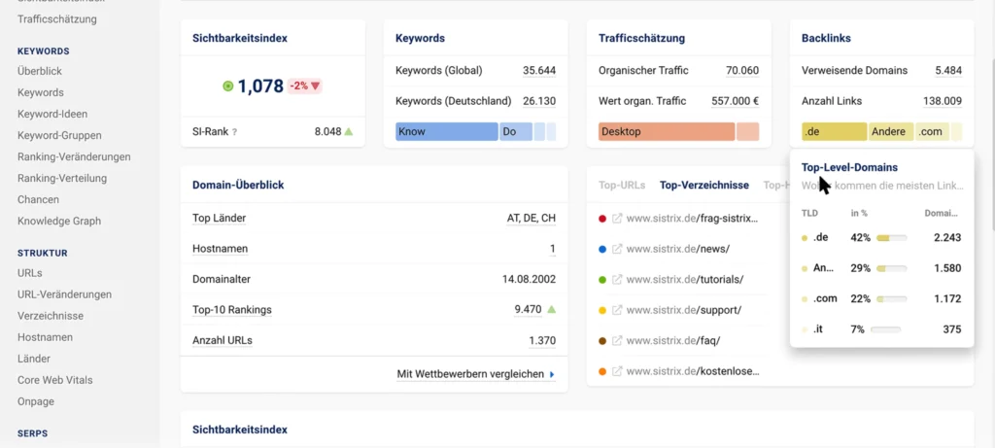Open external link icon for /tutorials/ directory
Viewport: 995px width, 448px height.
617,280
